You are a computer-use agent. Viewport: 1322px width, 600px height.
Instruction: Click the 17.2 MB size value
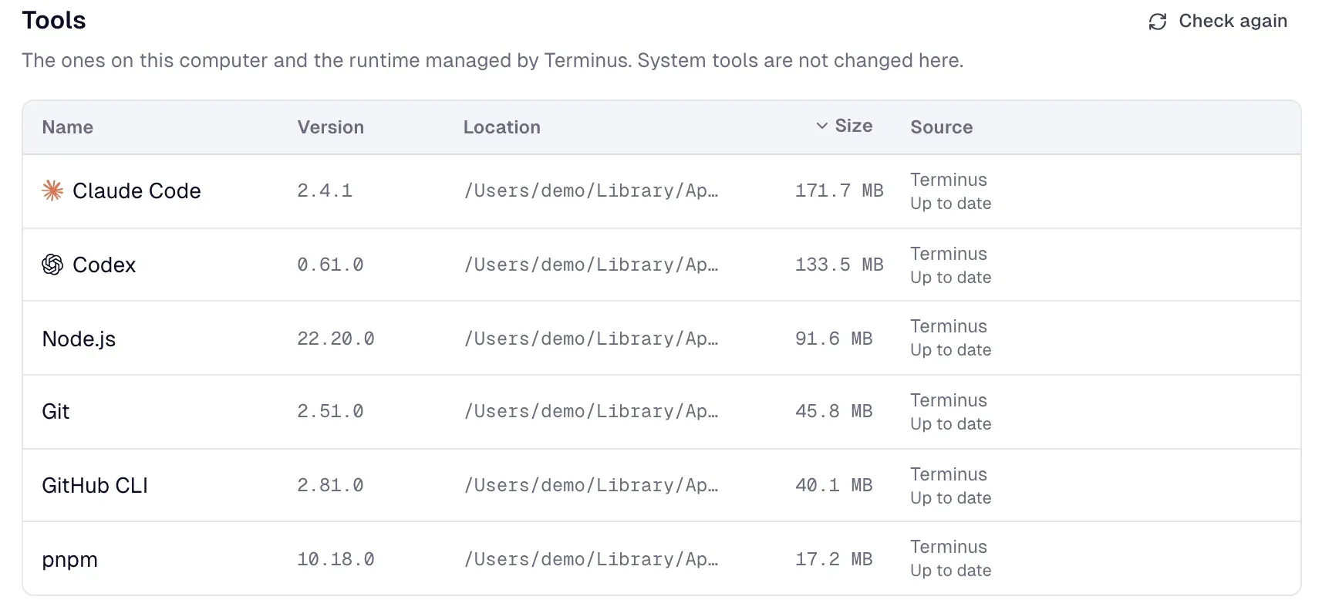pyautogui.click(x=834, y=559)
